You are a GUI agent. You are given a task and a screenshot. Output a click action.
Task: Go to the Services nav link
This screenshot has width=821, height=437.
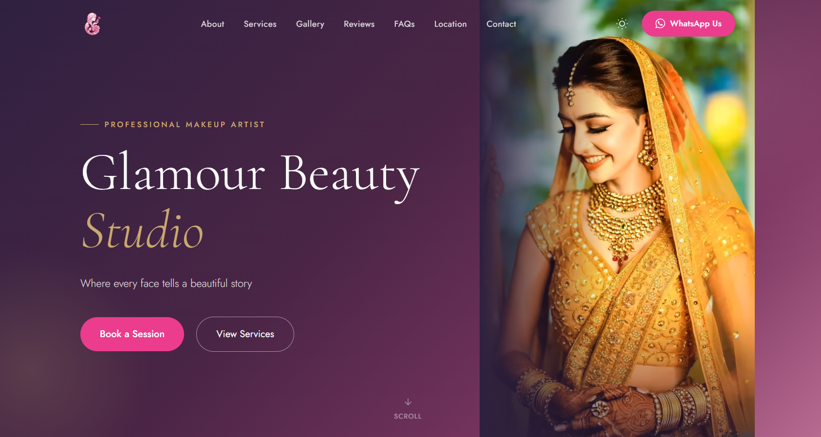pos(260,24)
